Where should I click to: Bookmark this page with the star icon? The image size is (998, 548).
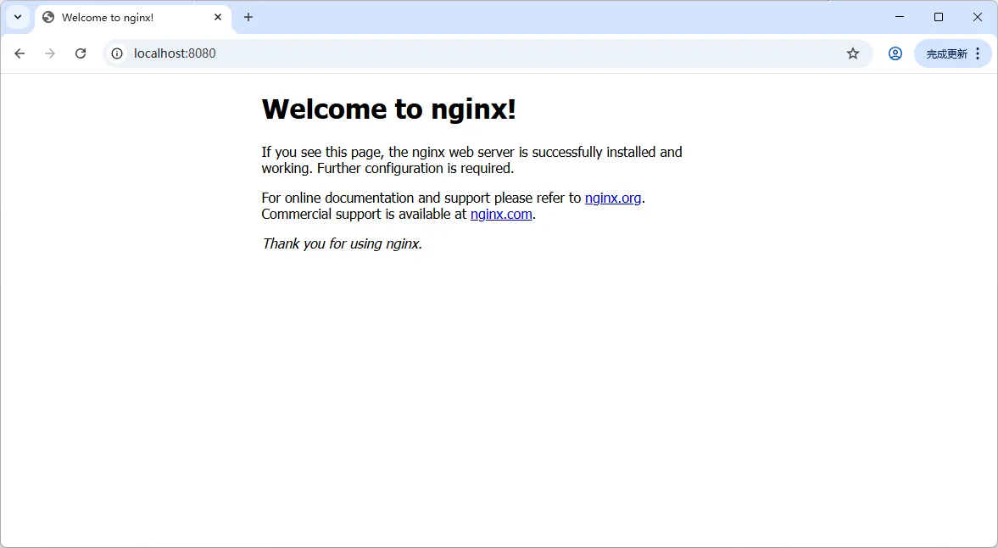pyautogui.click(x=853, y=53)
